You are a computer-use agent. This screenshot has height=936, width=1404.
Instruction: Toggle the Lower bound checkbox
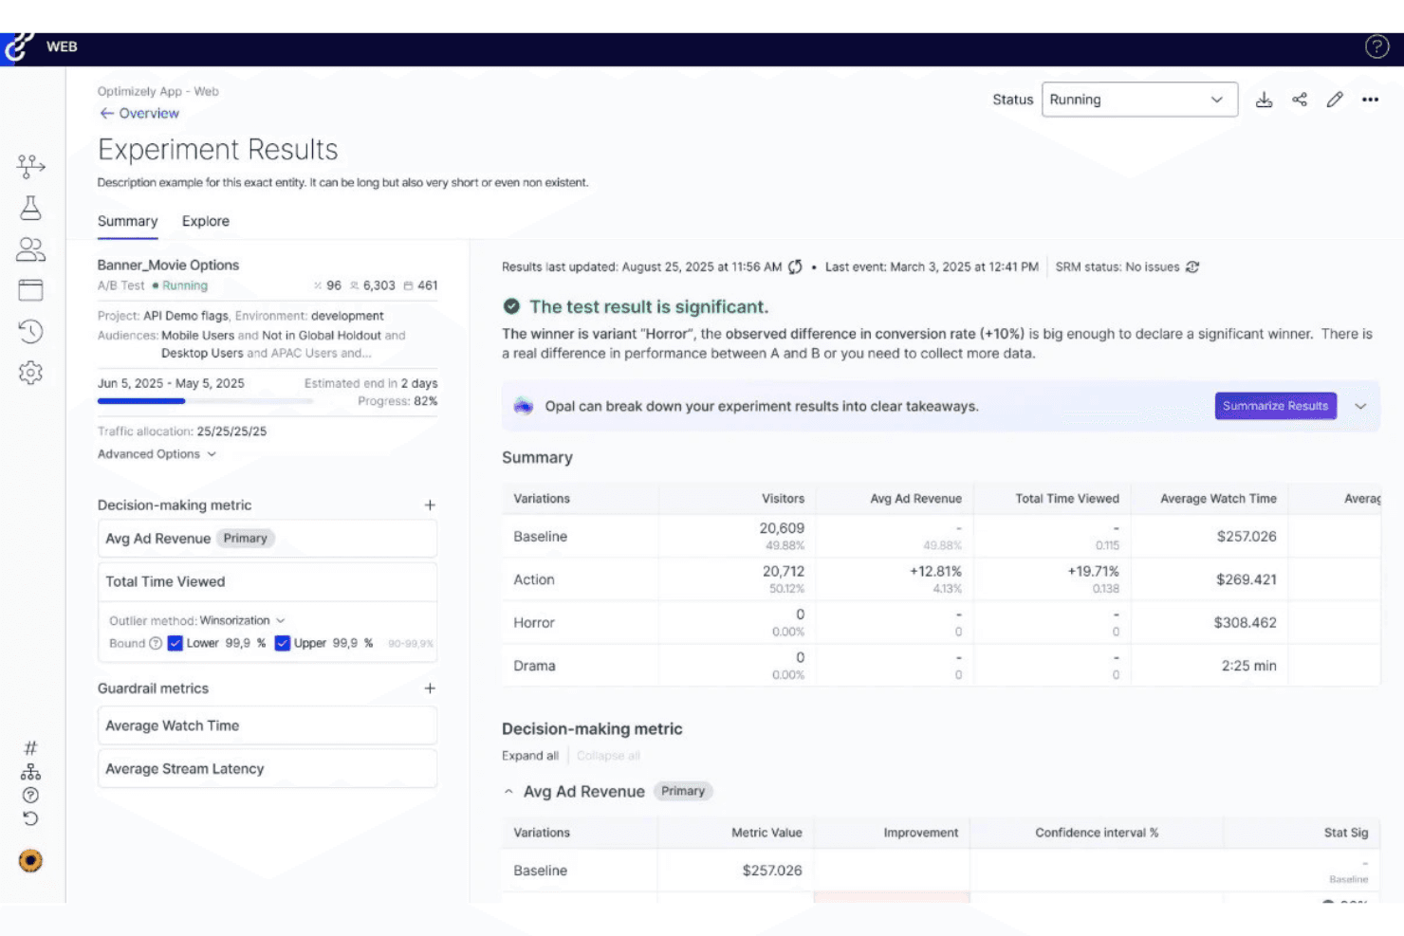click(175, 643)
